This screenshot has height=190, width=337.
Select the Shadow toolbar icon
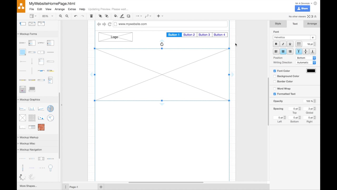[128, 16]
